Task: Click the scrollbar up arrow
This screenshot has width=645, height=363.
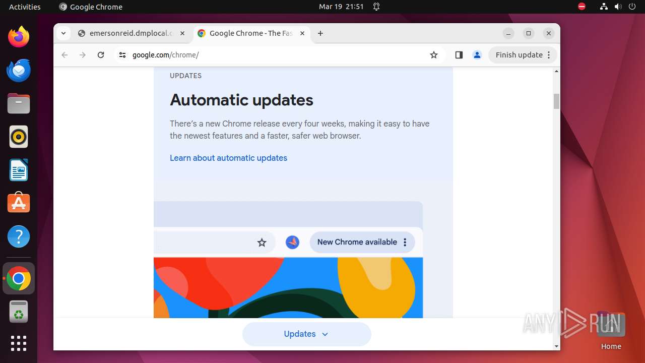Action: pos(556,71)
